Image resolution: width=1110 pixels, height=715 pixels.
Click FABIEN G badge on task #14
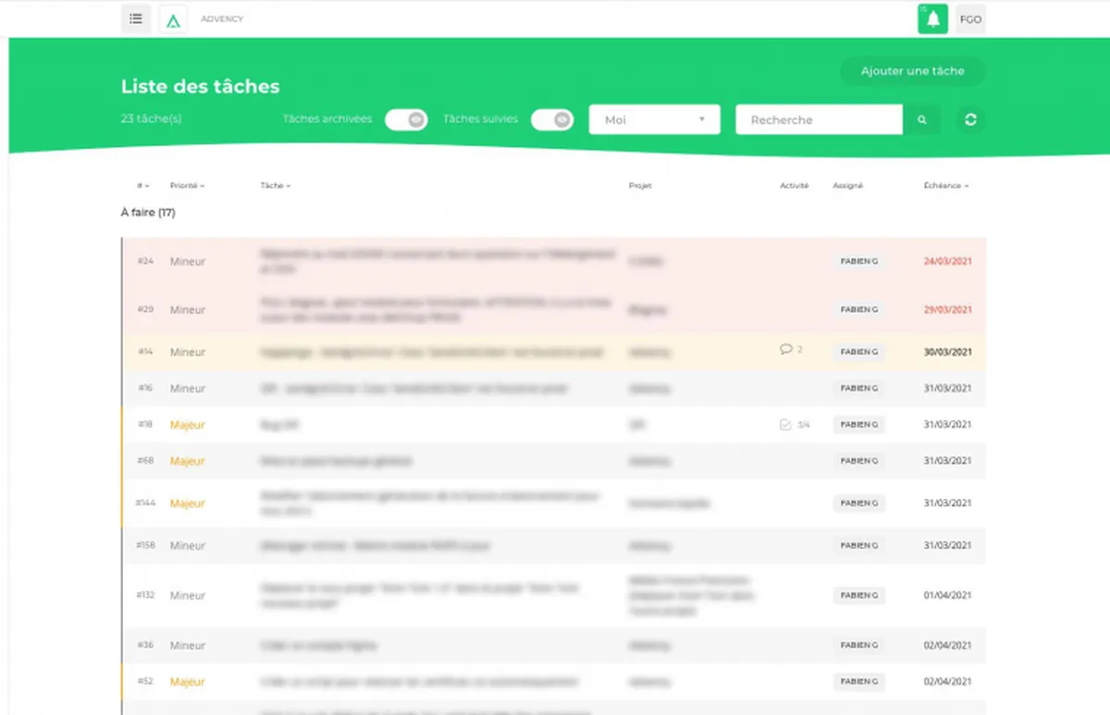coord(858,352)
